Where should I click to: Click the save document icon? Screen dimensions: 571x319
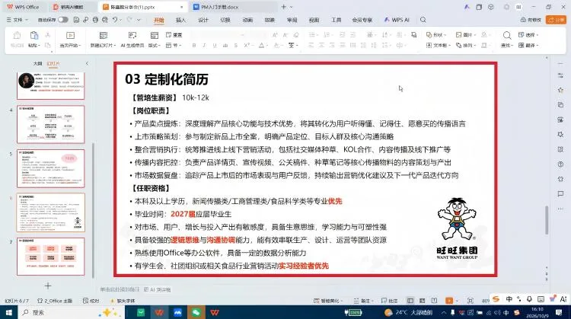click(76, 20)
